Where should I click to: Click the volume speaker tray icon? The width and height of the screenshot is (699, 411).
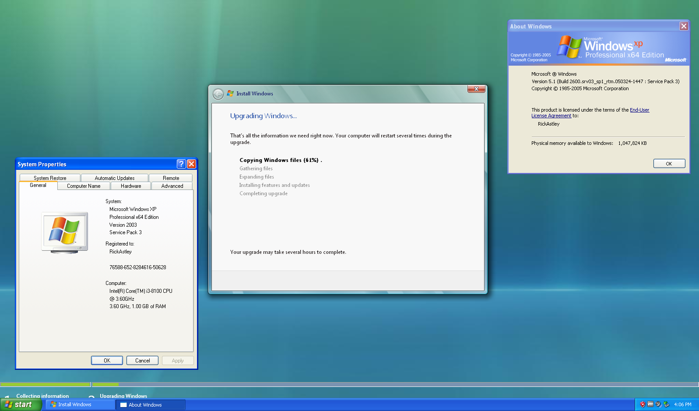(x=658, y=404)
